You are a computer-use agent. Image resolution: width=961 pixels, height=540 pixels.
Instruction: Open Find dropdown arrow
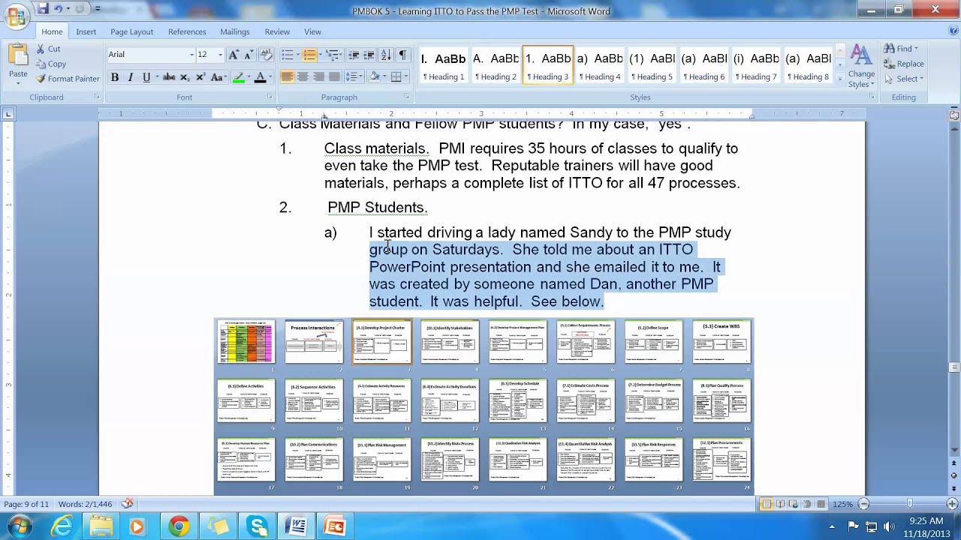(x=916, y=49)
